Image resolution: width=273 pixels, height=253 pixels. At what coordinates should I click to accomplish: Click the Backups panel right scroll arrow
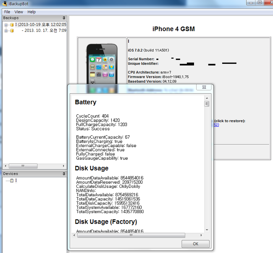point(63,166)
